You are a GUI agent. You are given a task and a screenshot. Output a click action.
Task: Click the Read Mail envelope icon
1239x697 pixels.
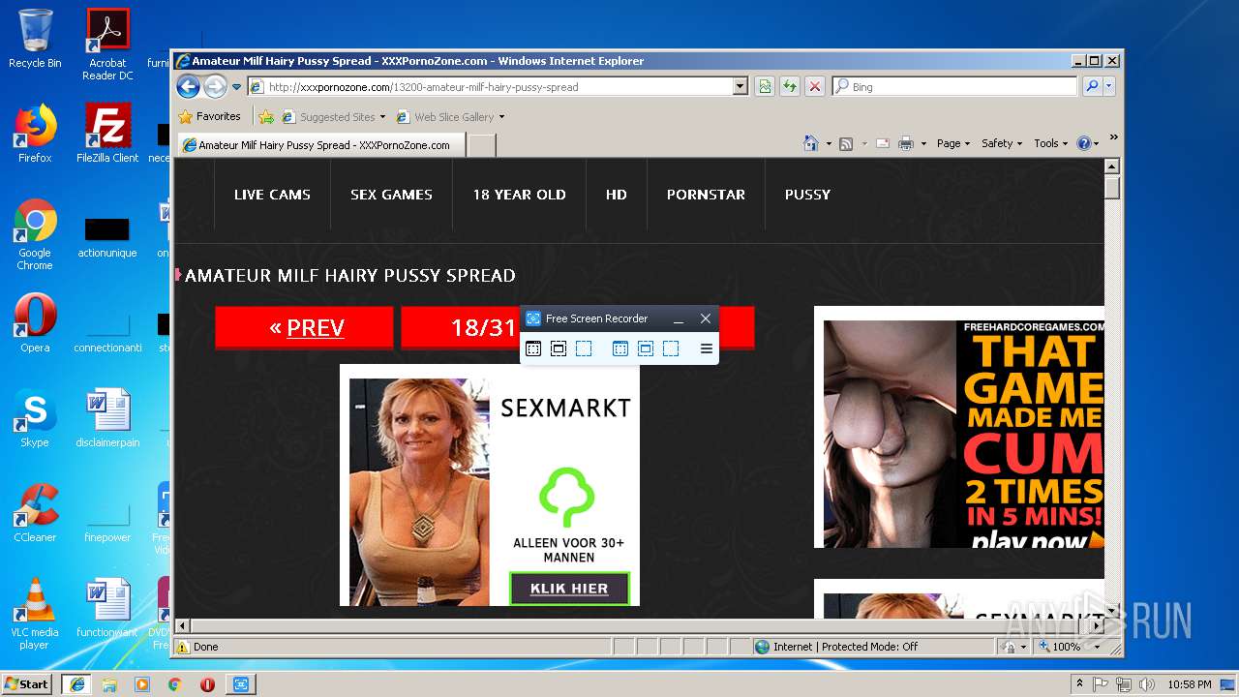pyautogui.click(x=883, y=143)
